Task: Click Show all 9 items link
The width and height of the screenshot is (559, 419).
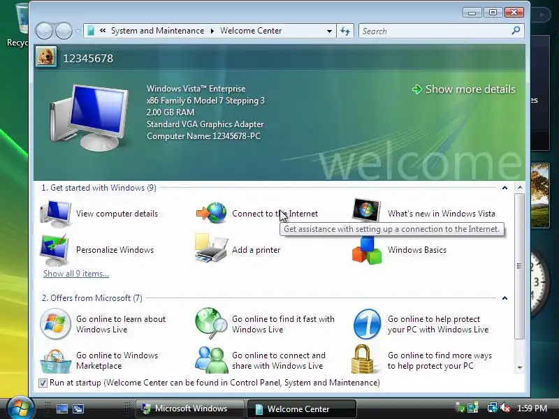Action: click(76, 274)
